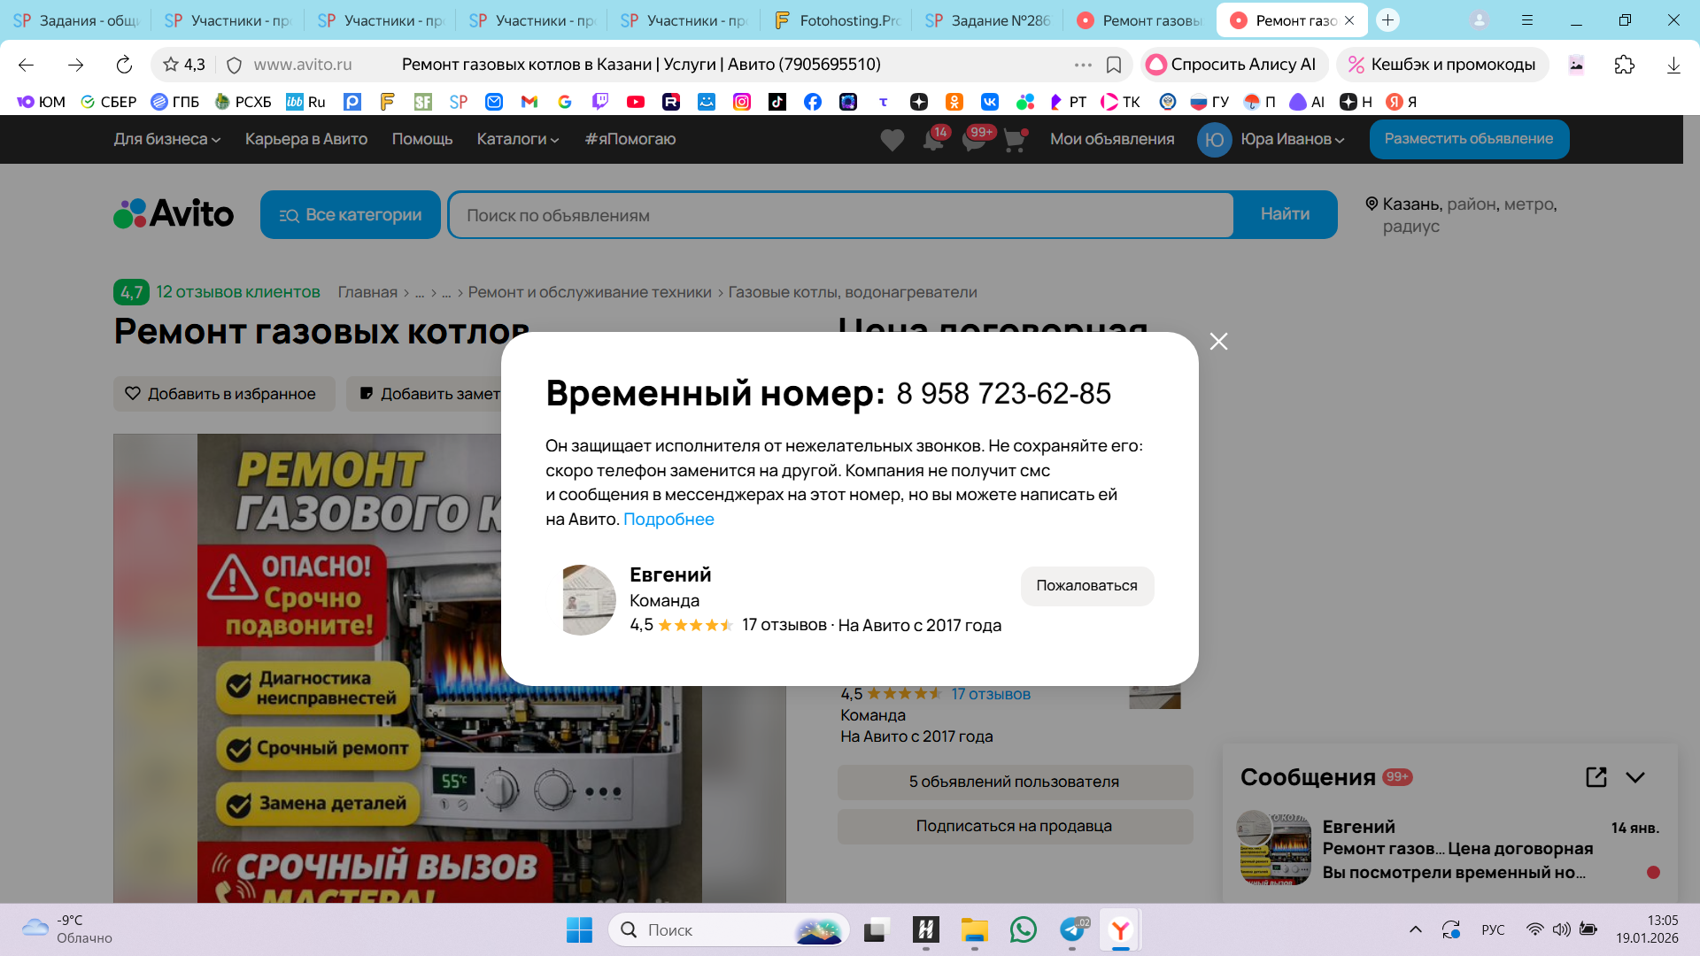This screenshot has height=956, width=1700.
Task: Click the Поиск по объявлениям search field
Action: (x=839, y=215)
